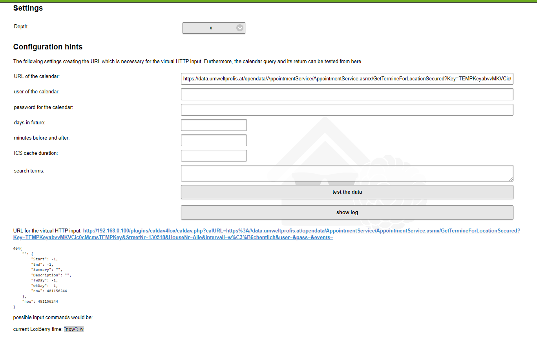Click the "Summary" line in JSON output

tap(47, 270)
